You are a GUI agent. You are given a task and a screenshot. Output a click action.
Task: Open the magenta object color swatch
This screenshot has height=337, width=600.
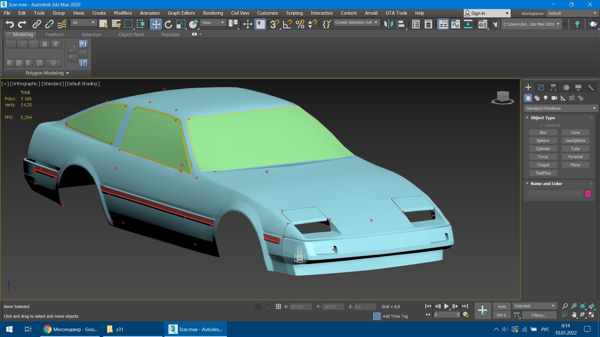click(x=587, y=193)
